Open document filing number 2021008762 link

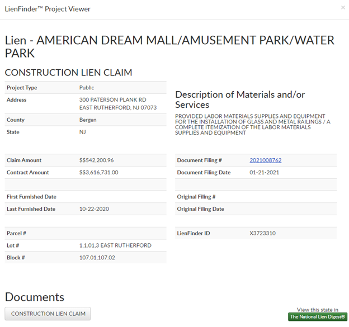[x=265, y=160]
